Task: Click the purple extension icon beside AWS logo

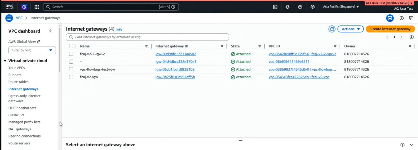Action: (24, 7)
